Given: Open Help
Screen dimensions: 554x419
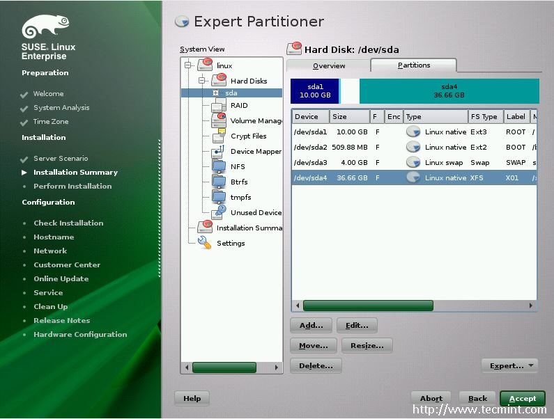Looking at the screenshot, I should 192,399.
